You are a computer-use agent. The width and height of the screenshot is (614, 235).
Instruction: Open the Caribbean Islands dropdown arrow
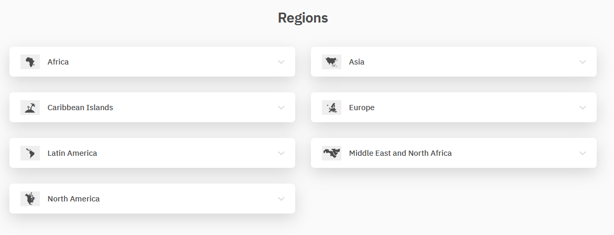[x=281, y=108]
